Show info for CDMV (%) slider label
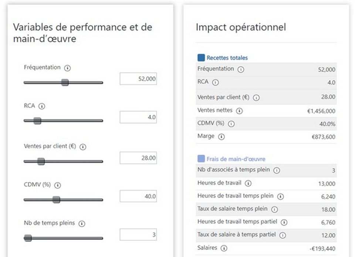The image size is (355, 257). click(x=58, y=185)
